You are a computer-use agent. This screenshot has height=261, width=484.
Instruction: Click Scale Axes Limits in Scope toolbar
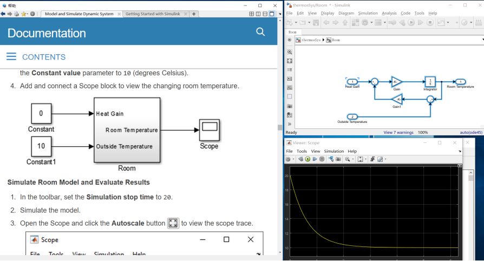[360, 159]
